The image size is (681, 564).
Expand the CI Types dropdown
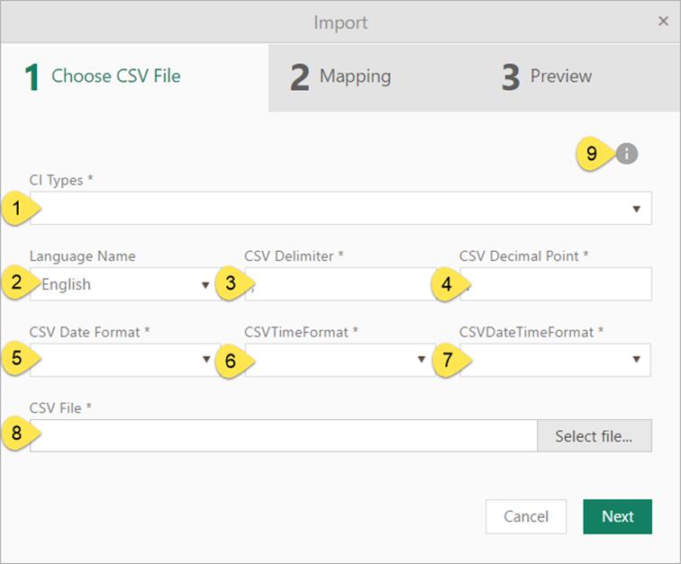pos(636,209)
